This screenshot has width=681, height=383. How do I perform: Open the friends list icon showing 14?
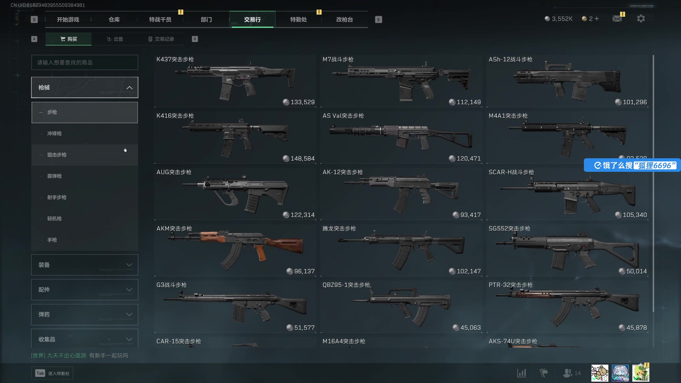click(x=572, y=373)
